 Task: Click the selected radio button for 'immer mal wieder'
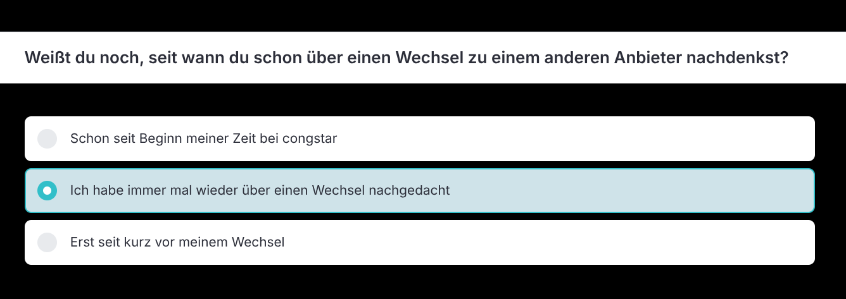(x=47, y=190)
